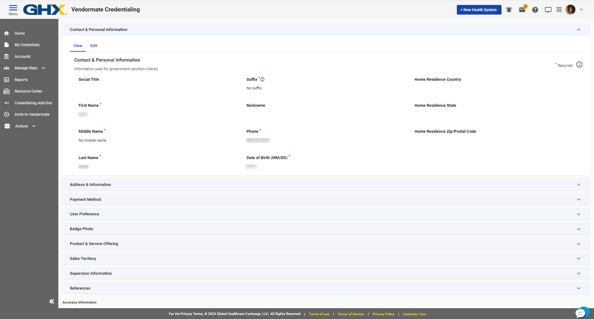Click the user profile avatar
Image resolution: width=594 pixels, height=319 pixels.
[570, 10]
